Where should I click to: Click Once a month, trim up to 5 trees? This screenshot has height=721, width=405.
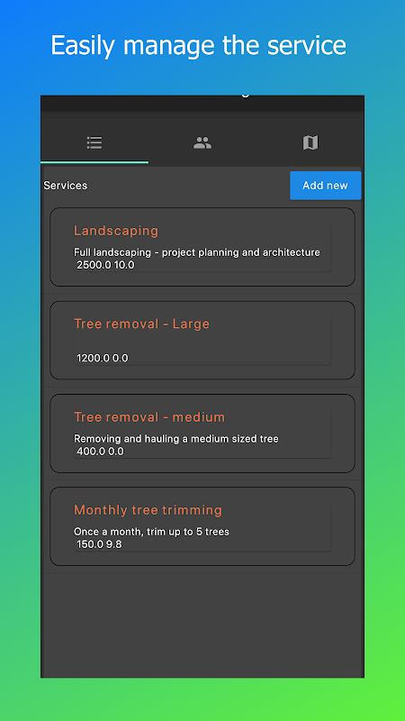click(x=151, y=532)
